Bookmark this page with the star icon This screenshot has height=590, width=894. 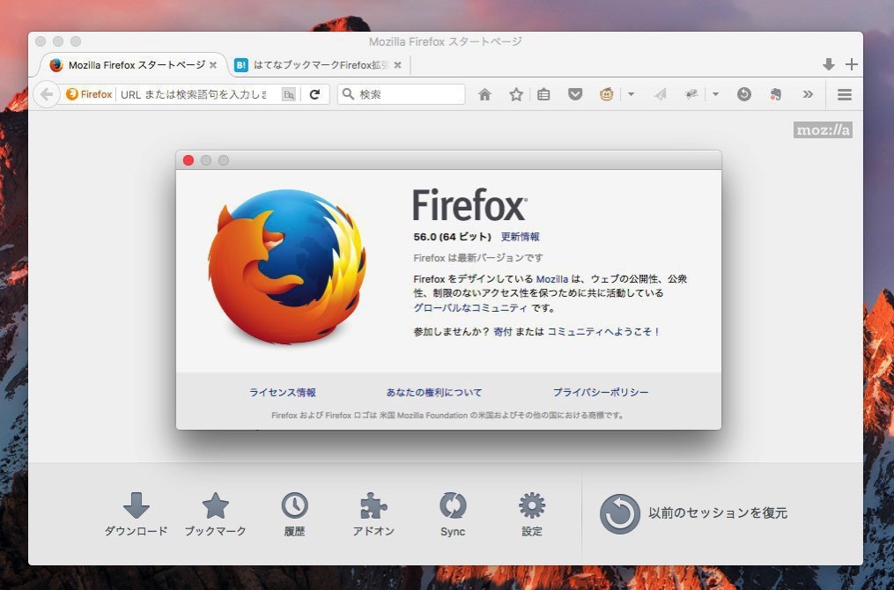click(516, 94)
